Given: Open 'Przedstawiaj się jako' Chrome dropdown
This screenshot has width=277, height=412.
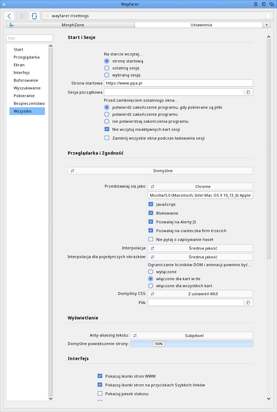Looking at the screenshot, I should [200, 186].
